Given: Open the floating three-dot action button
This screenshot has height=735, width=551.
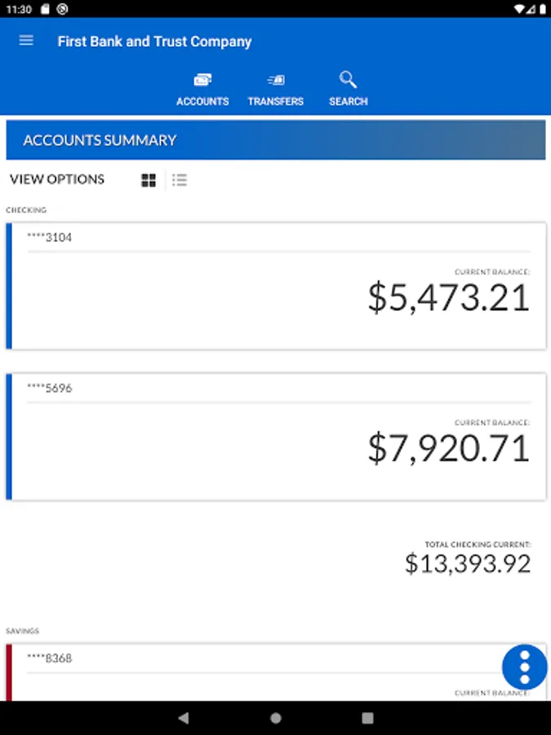Looking at the screenshot, I should tap(523, 666).
